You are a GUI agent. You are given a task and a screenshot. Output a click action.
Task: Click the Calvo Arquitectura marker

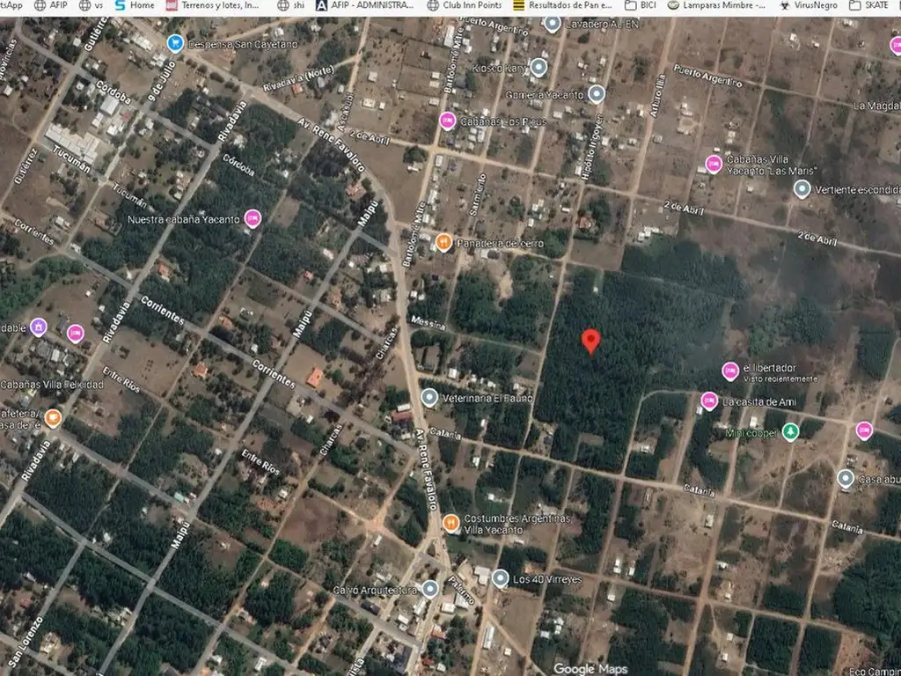[x=429, y=589]
